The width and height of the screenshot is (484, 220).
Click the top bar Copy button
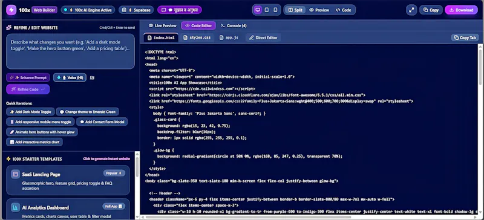431,10
